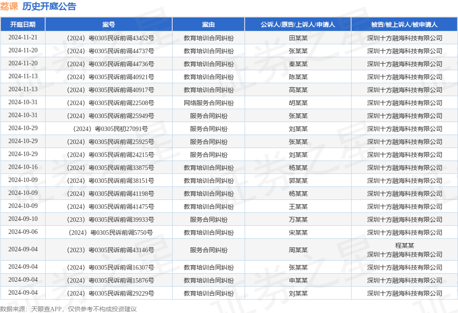The width and height of the screenshot is (458, 313).
Task: Click case number （2024）粤0305民初27091号
Action: [x=108, y=128]
